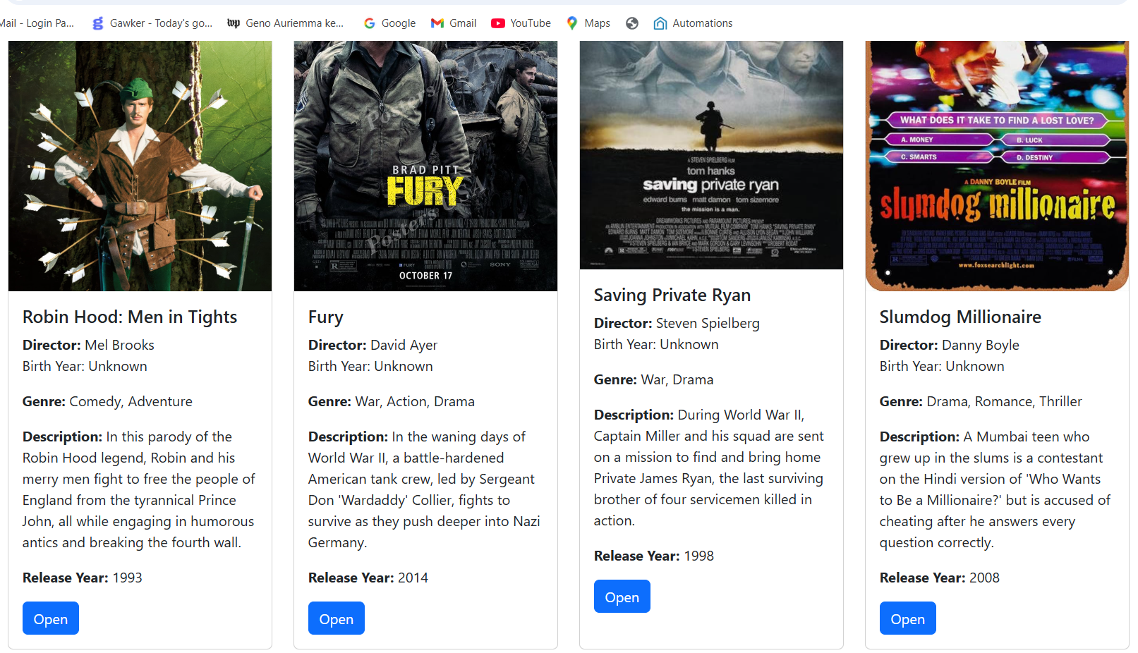Click the Robin Hood movie poster
Screen dimensions: 1138x653
[x=140, y=166]
